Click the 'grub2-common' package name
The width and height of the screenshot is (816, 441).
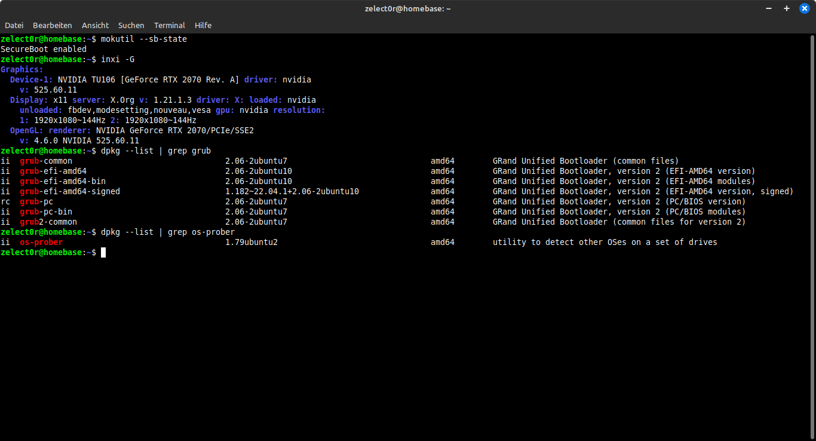(48, 222)
